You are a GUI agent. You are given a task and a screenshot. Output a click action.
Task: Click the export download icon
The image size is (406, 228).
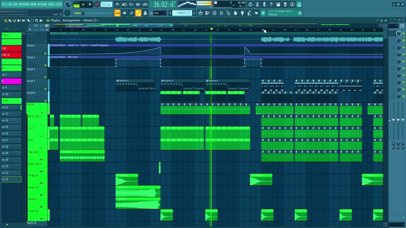click(x=299, y=4)
